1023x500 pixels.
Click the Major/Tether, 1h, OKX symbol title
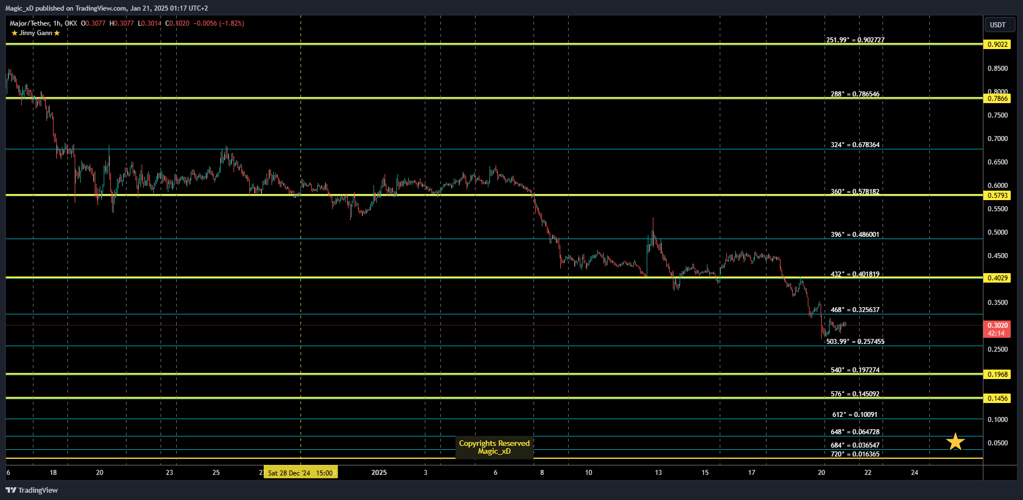[43, 23]
